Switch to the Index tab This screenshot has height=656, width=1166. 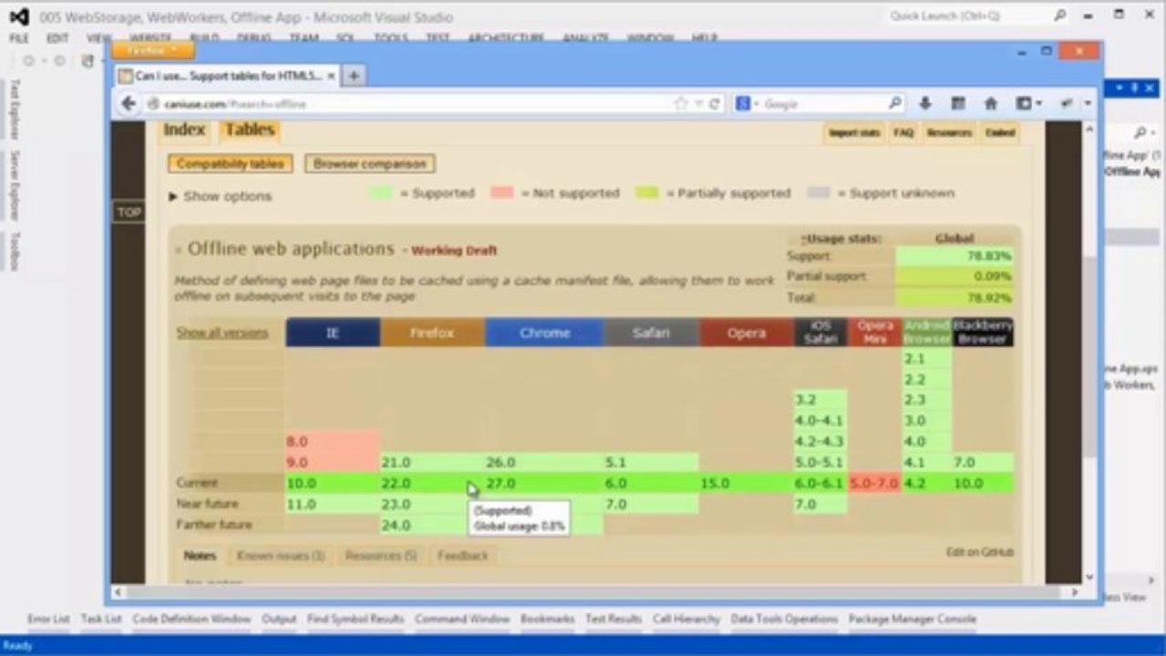pyautogui.click(x=183, y=130)
